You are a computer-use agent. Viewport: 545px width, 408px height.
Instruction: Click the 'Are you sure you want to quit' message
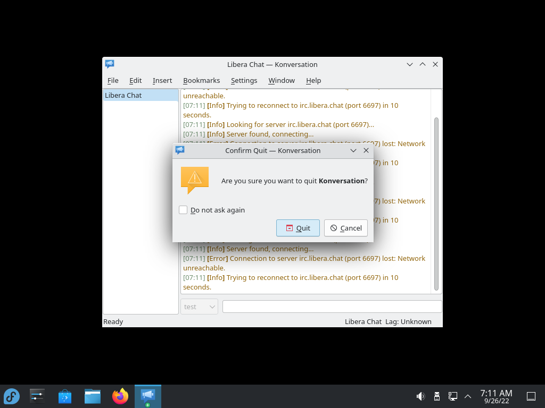(x=294, y=181)
